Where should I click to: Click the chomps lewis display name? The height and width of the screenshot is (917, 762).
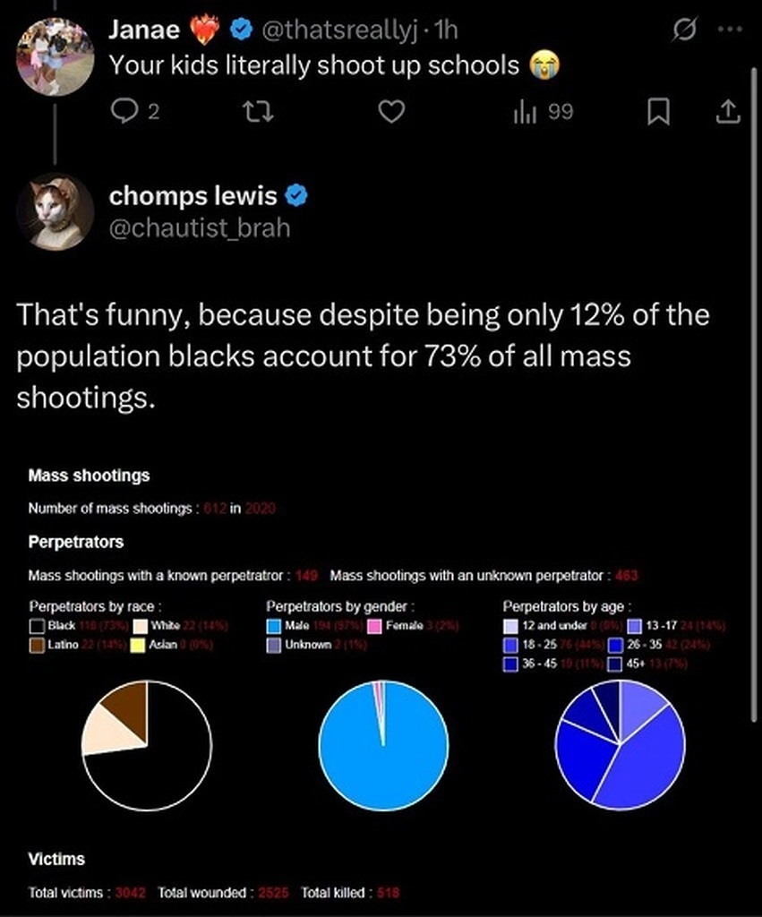pyautogui.click(x=193, y=194)
